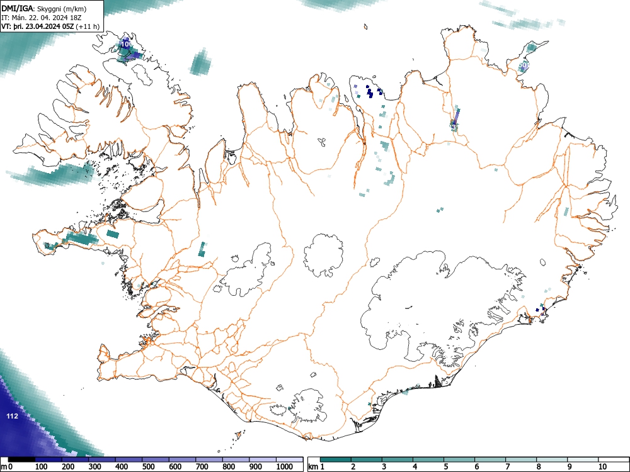
Task: Click the 'm 0' label on metre legend
Action: pos(7,467)
